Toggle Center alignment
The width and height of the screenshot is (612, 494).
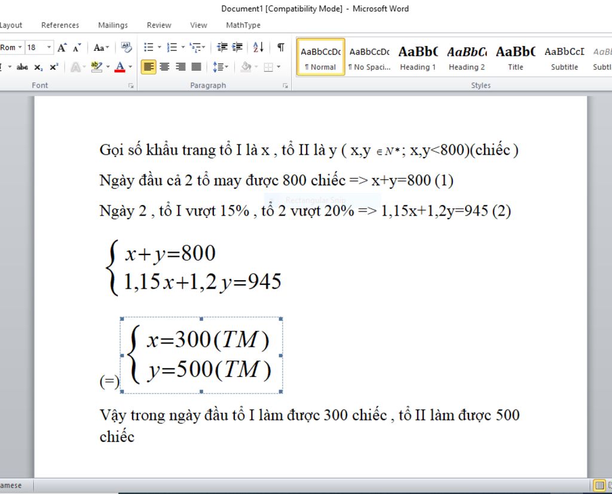(x=165, y=67)
